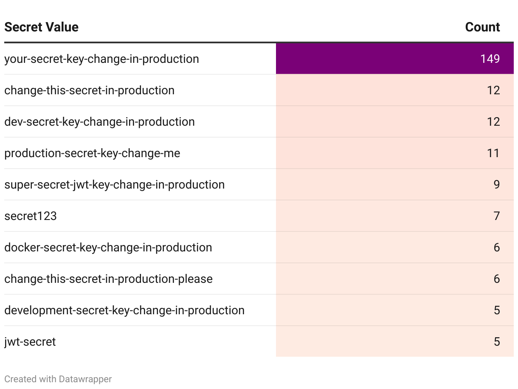
Task: Click the count 5 in the jwt-secret row
Action: point(496,341)
